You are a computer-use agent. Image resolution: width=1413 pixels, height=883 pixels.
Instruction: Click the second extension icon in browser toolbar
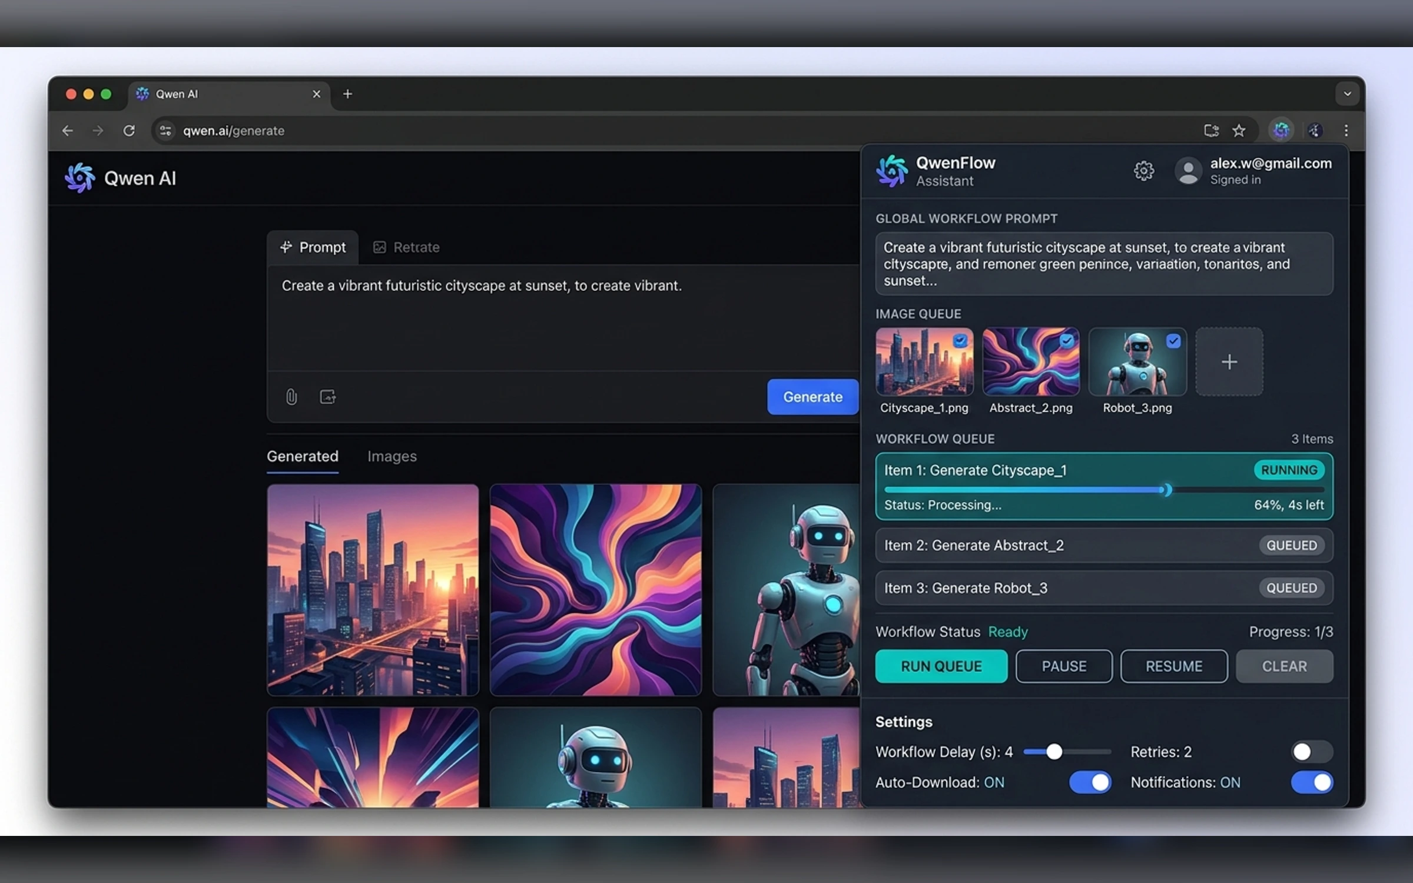point(1315,130)
